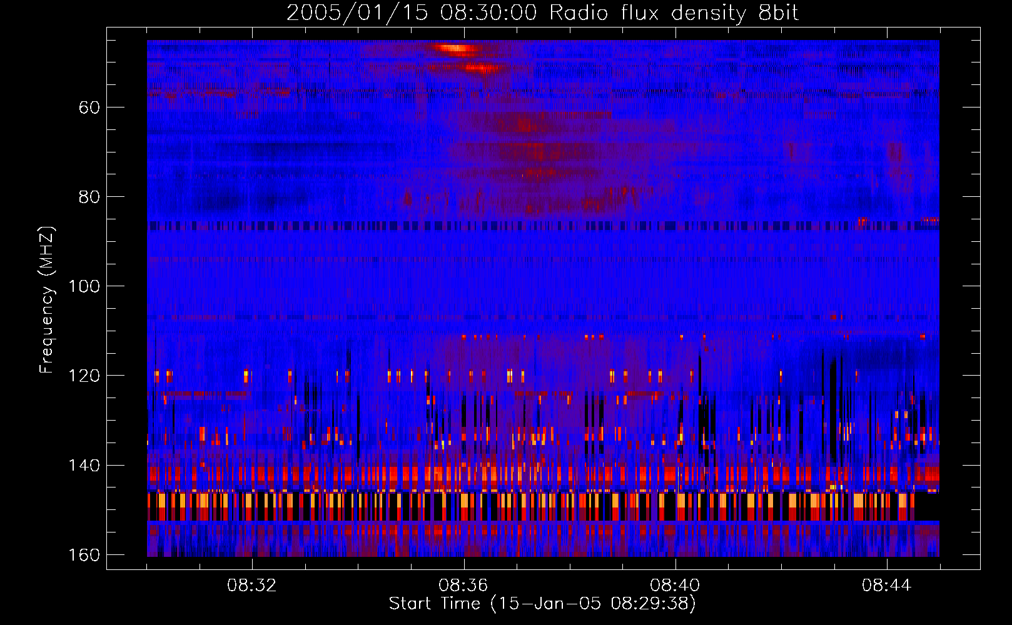Click the 100 frequency tick label
This screenshot has height=625, width=1012.
[84, 286]
